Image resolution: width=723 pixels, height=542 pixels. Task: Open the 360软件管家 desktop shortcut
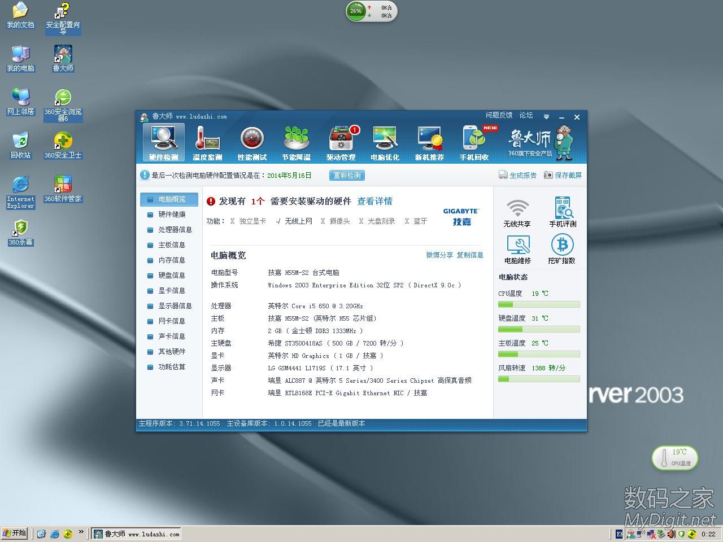pos(63,189)
